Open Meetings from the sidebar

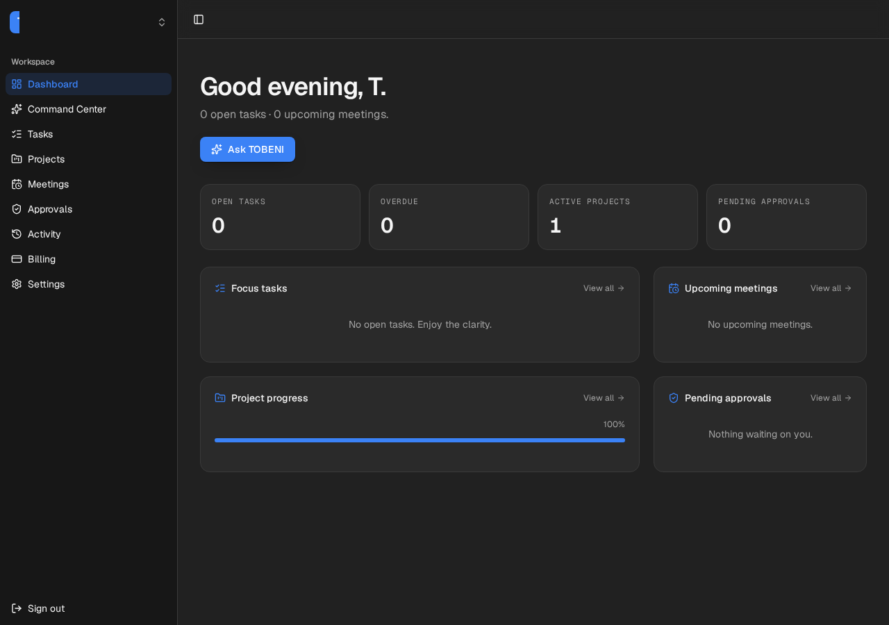(x=88, y=184)
